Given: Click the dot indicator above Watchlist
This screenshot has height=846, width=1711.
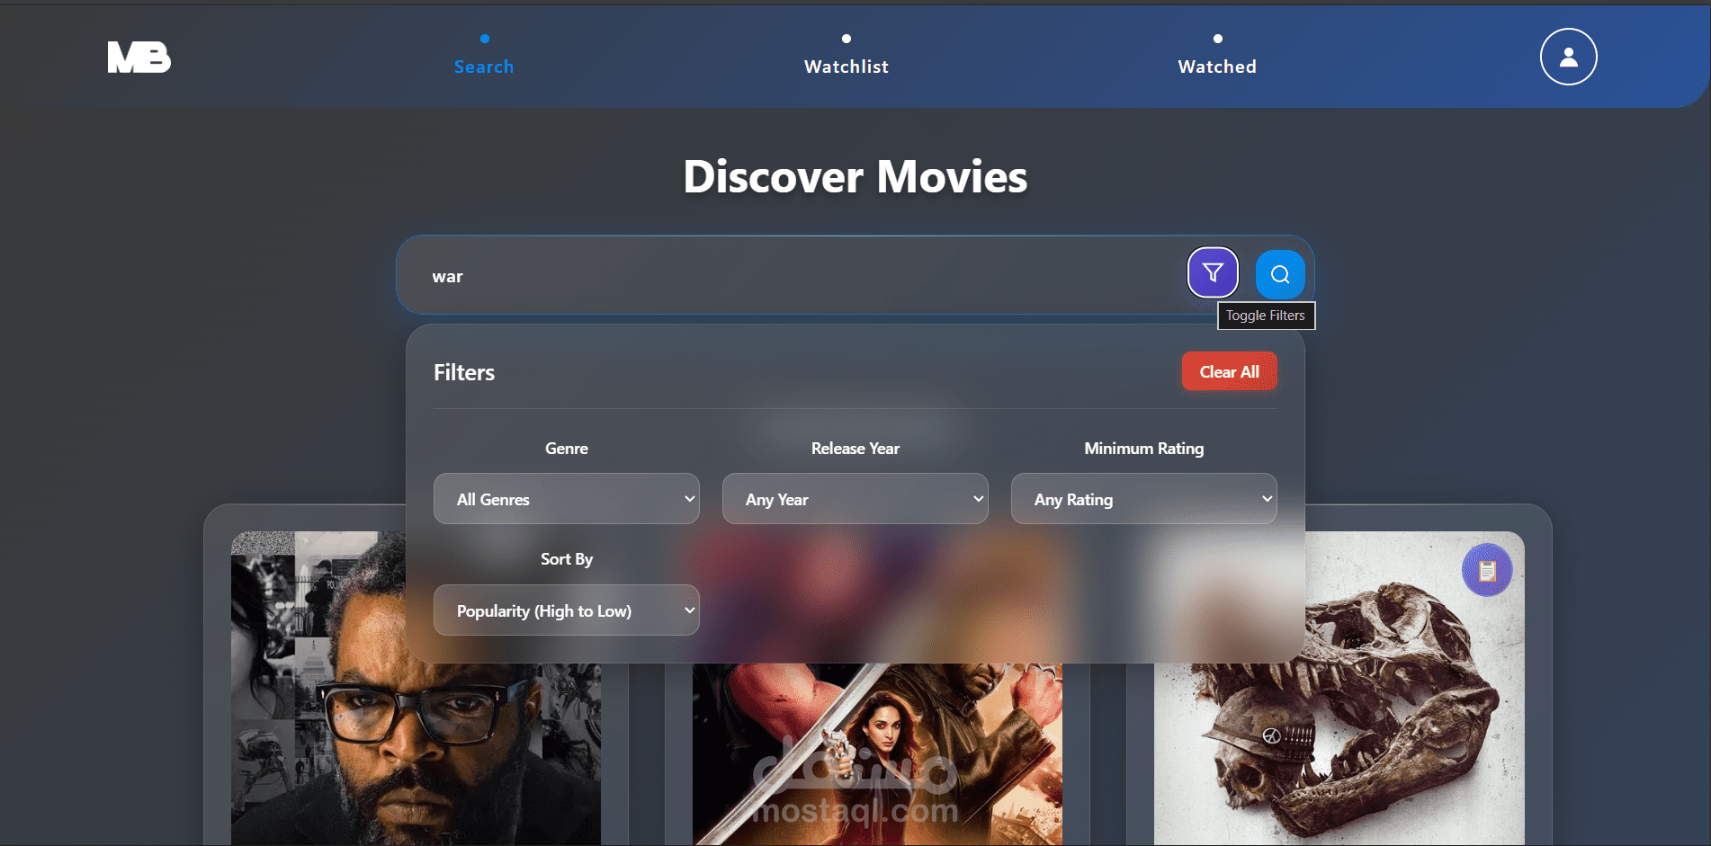Looking at the screenshot, I should tap(845, 39).
